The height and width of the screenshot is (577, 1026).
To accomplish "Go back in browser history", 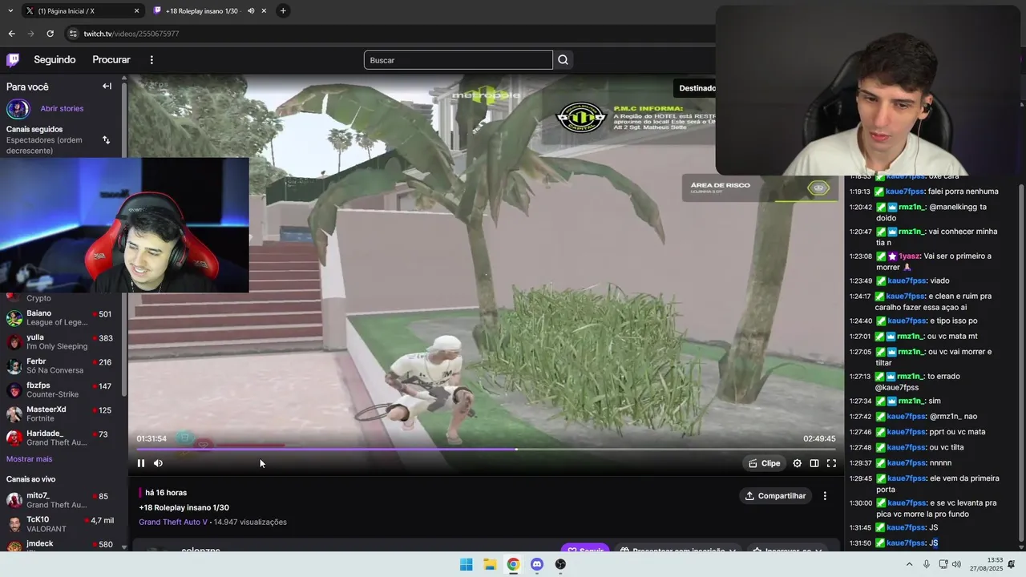I will (11, 34).
